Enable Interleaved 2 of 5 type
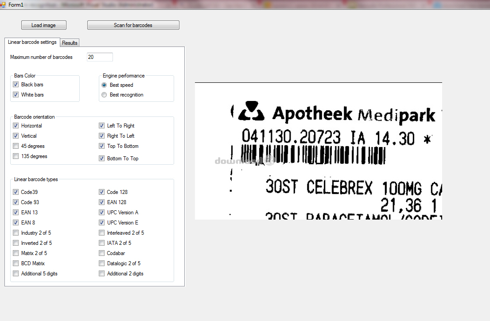This screenshot has height=321, width=490. [x=102, y=233]
